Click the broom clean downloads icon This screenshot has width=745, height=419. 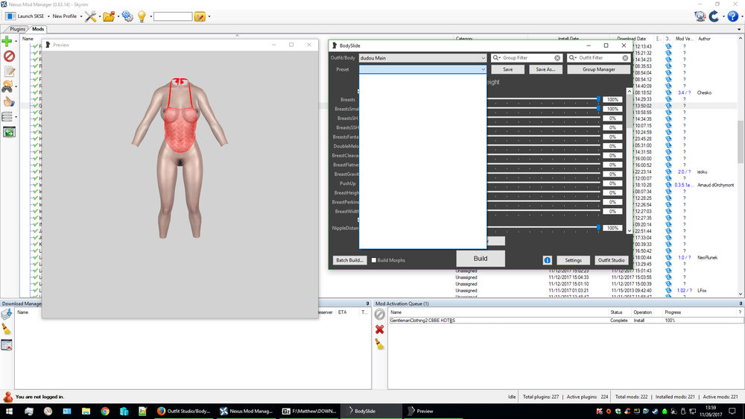tap(6, 329)
